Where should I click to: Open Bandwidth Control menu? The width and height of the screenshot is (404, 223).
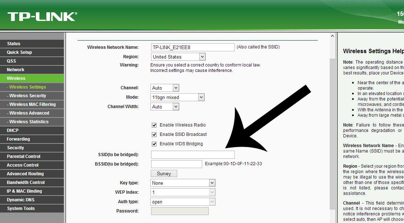click(x=32, y=183)
